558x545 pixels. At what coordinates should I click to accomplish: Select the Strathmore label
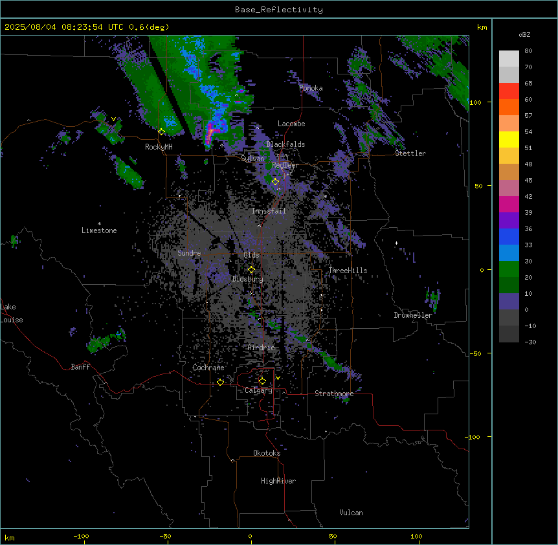(x=334, y=394)
